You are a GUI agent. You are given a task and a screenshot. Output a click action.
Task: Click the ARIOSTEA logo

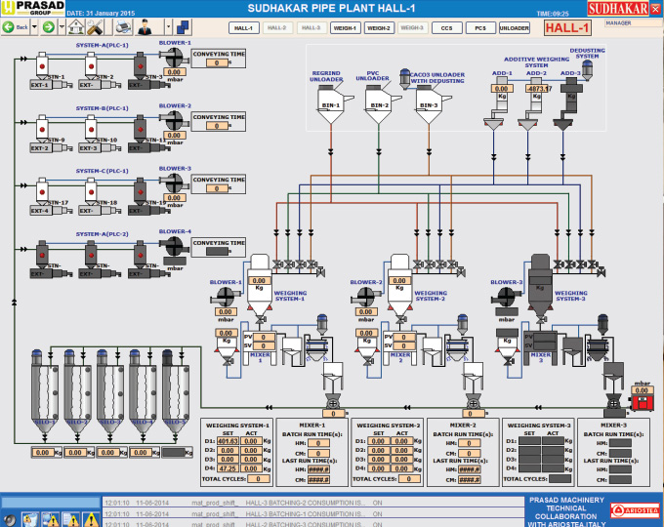(x=635, y=510)
